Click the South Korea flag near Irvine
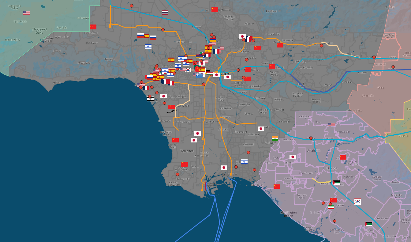 click(x=357, y=201)
